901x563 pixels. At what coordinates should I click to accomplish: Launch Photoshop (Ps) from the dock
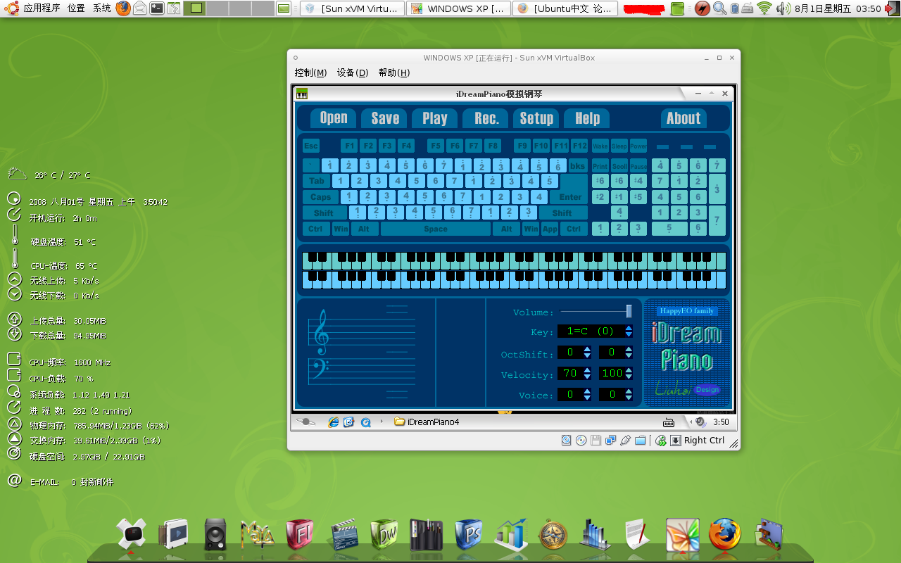469,535
